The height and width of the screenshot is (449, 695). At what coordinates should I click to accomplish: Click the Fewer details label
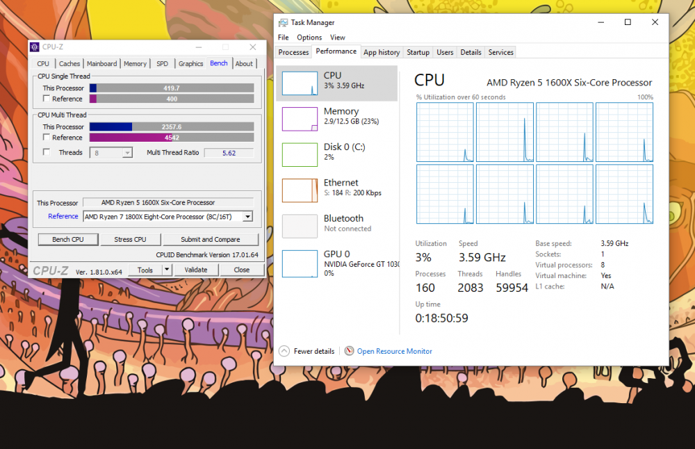(x=314, y=351)
